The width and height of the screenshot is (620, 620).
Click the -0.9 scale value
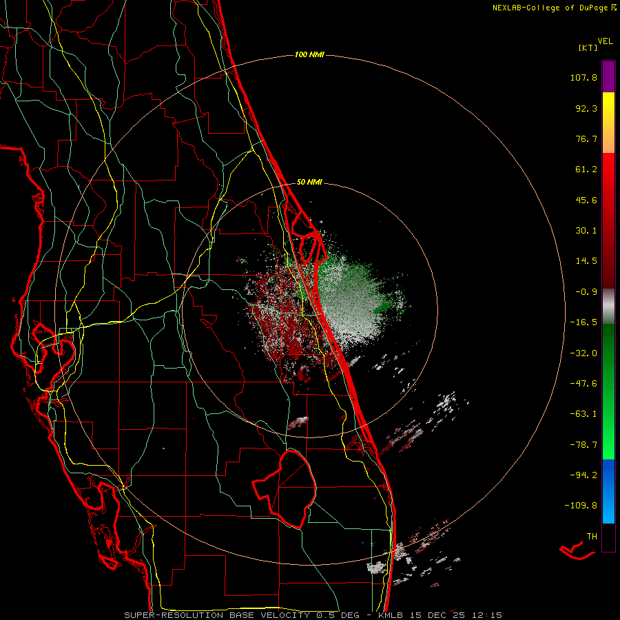[x=586, y=292]
